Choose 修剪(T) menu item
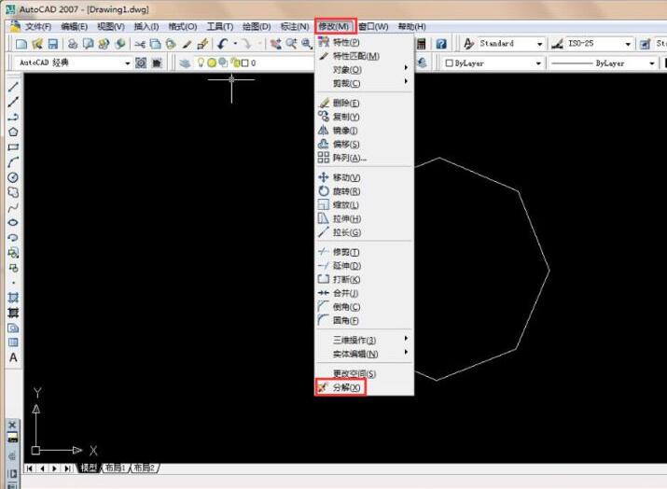 365,252
